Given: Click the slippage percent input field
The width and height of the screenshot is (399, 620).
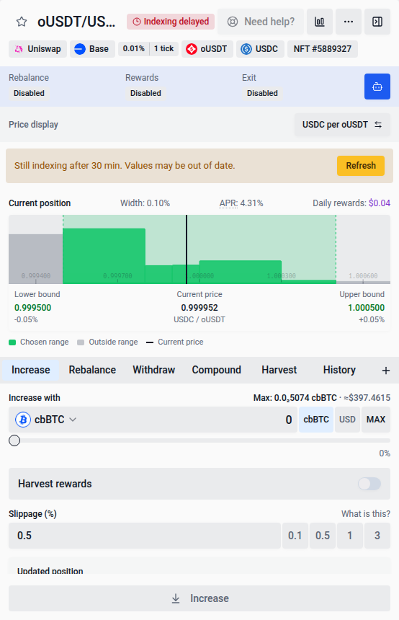Looking at the screenshot, I should (x=145, y=536).
